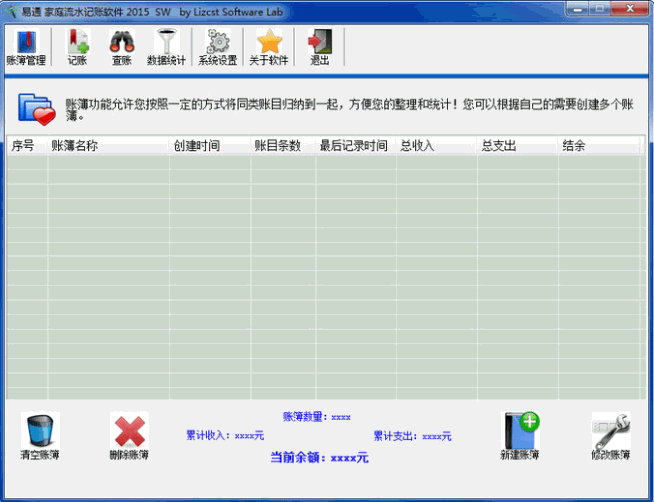This screenshot has width=654, height=502.
Task: Open 查账 binoculars search icon
Action: tap(122, 47)
